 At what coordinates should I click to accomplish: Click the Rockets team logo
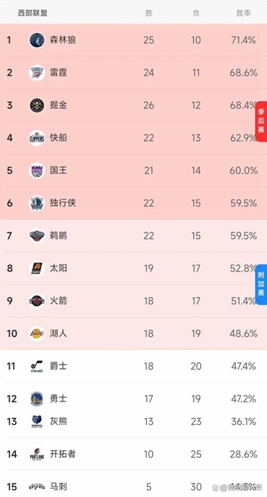click(x=37, y=301)
